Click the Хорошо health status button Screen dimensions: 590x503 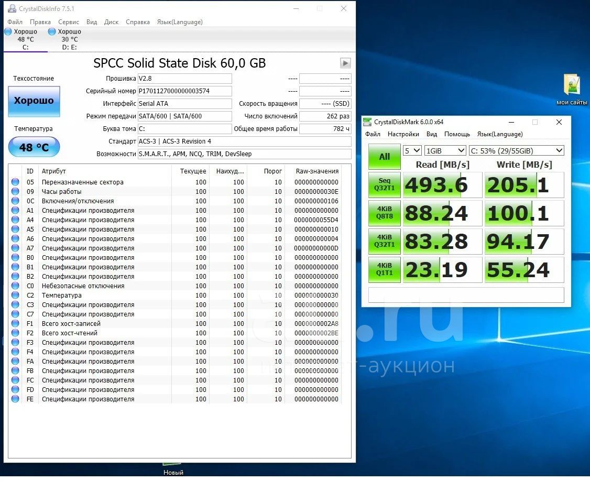click(34, 101)
